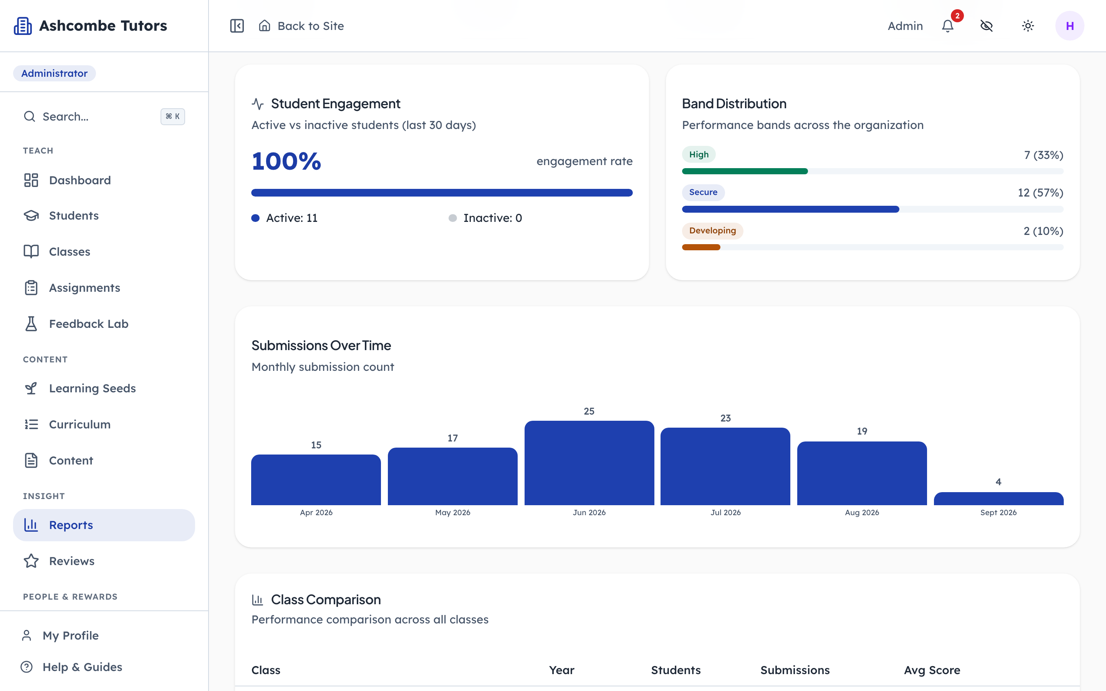The width and height of the screenshot is (1106, 691).
Task: Select Content in the sidebar
Action: pos(104,460)
